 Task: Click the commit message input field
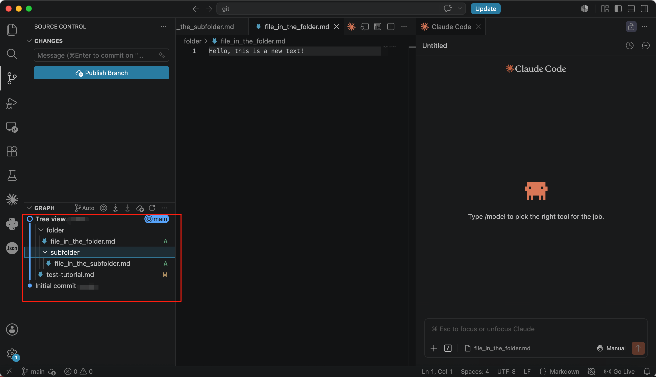point(102,55)
